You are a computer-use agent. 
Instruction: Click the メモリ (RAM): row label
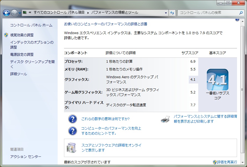[77, 69]
